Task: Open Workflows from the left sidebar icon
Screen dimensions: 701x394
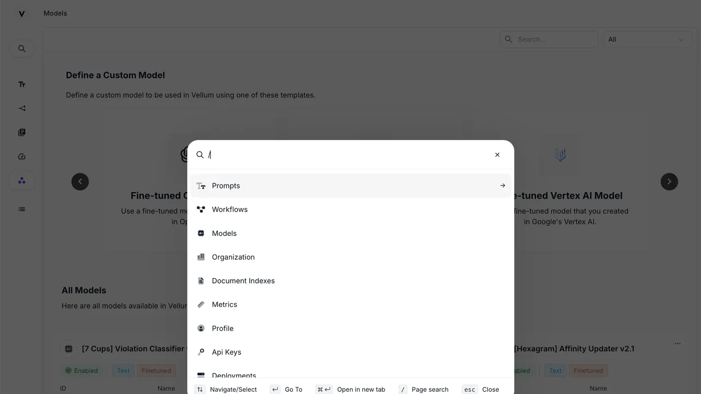Action: click(22, 108)
